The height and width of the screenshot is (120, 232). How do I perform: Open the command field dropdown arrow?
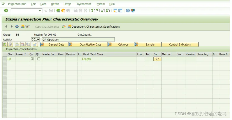(x=40, y=11)
